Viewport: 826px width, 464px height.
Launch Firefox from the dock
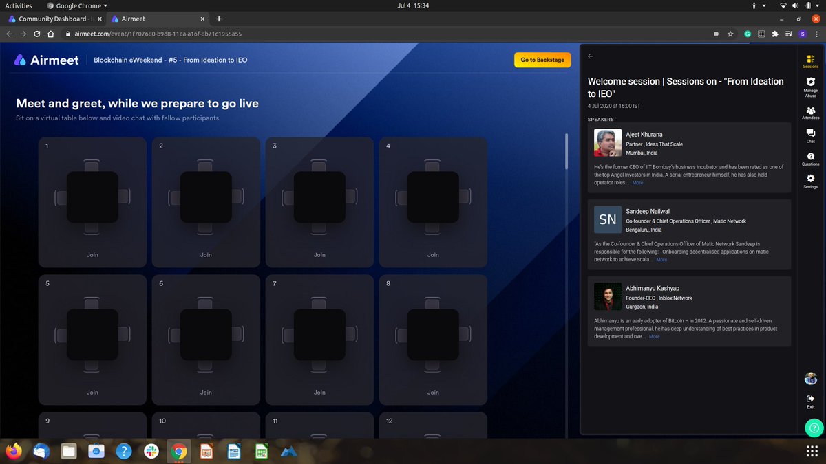coord(13,451)
